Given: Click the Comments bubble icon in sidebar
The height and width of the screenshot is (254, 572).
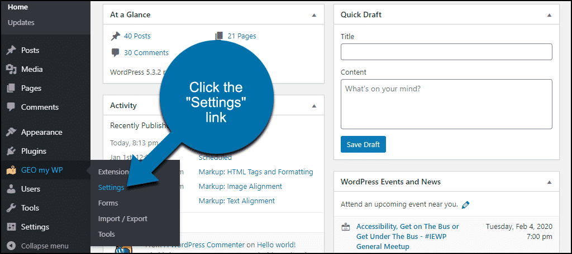Looking at the screenshot, I should (x=11, y=107).
